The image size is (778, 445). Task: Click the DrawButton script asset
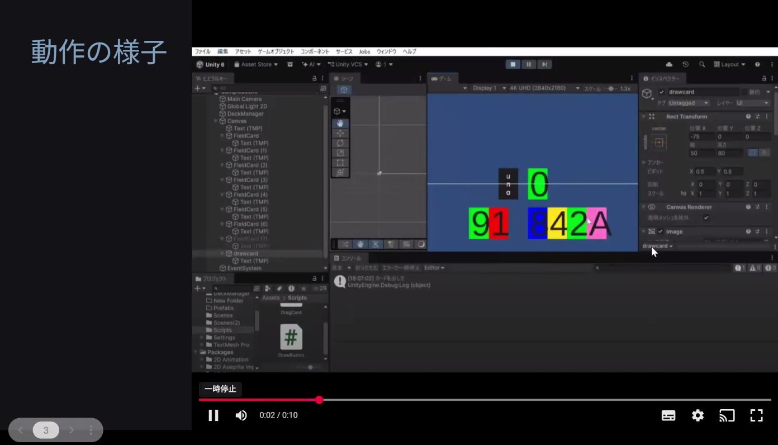point(291,340)
